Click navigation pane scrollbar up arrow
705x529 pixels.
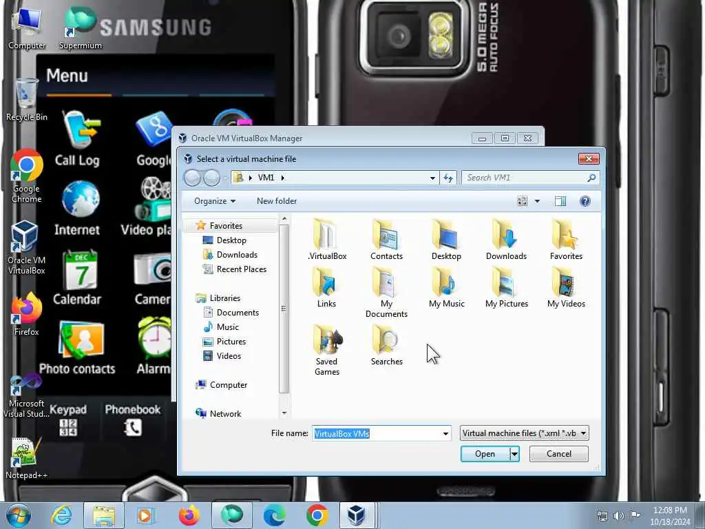[x=284, y=219]
